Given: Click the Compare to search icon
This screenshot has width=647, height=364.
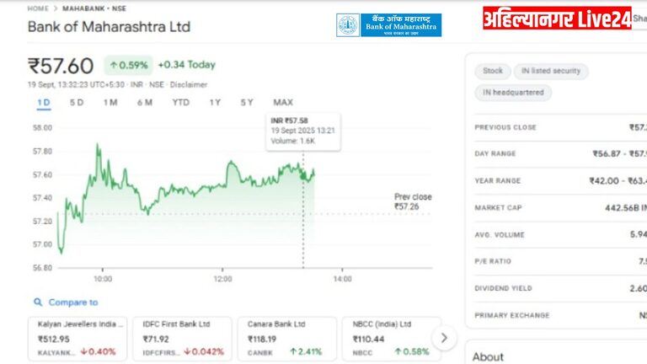Looking at the screenshot, I should [38, 302].
